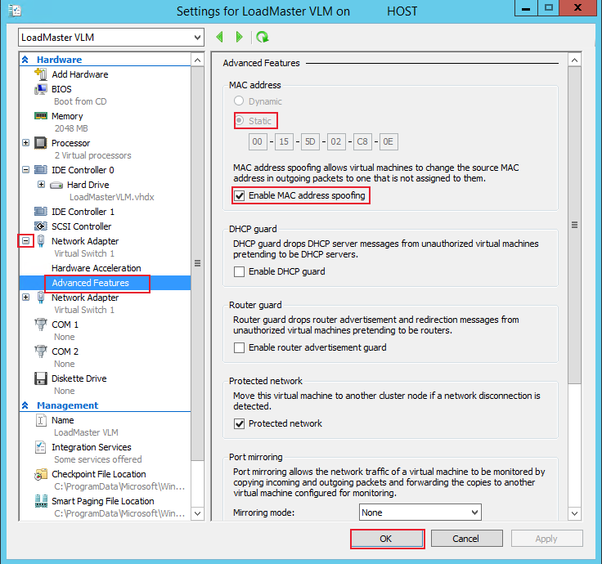Click the OK button

pyautogui.click(x=386, y=539)
